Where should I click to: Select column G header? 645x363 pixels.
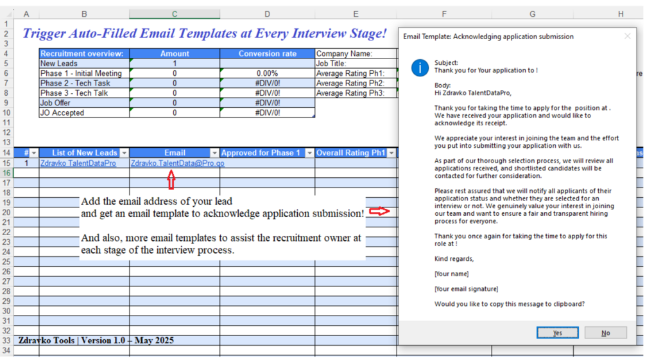coord(532,14)
